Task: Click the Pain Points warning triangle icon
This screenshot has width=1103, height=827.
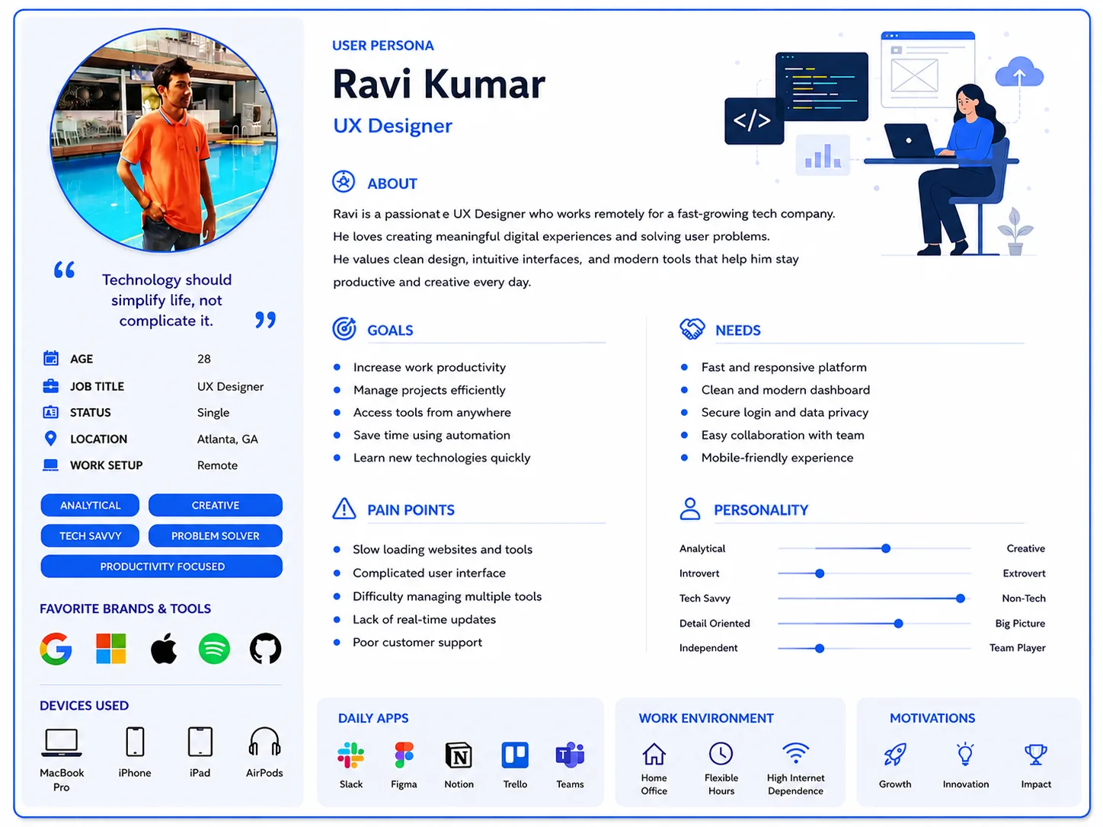Action: (344, 509)
